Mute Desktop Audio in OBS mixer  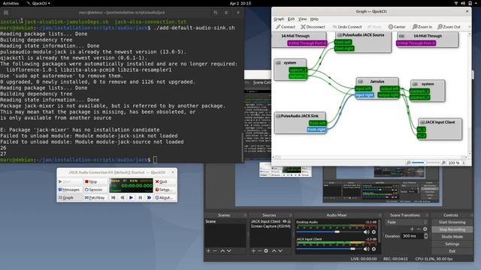[366, 232]
